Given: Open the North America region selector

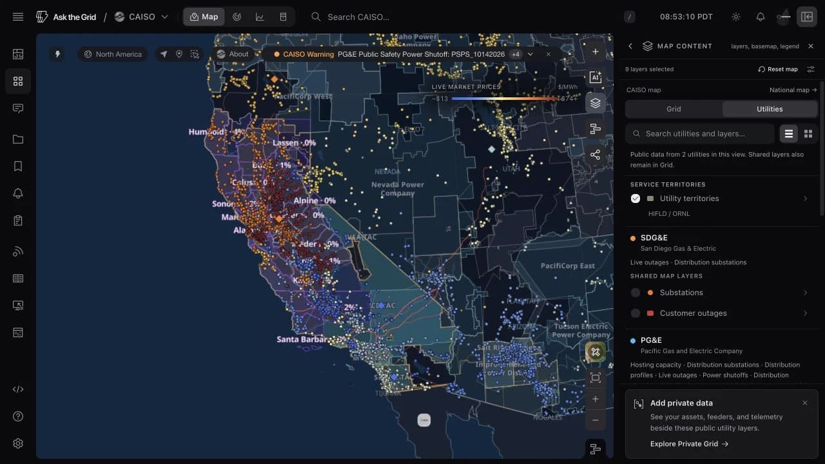Looking at the screenshot, I should coord(113,54).
